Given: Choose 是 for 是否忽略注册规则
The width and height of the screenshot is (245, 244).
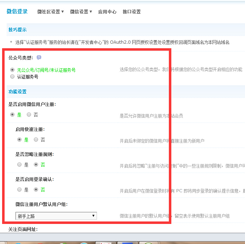Looking at the screenshot, I should 19,164.
